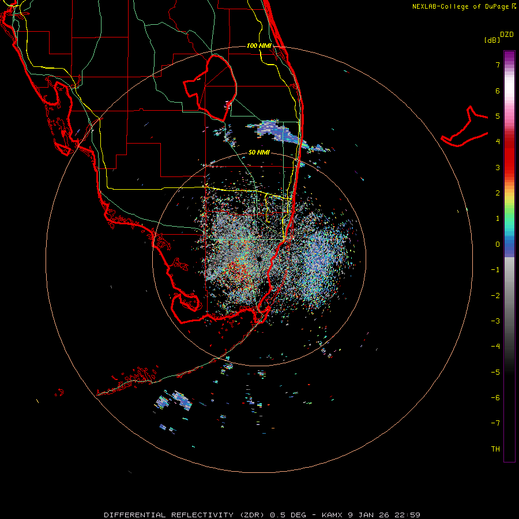Click the DZD product label above the scale

point(507,35)
